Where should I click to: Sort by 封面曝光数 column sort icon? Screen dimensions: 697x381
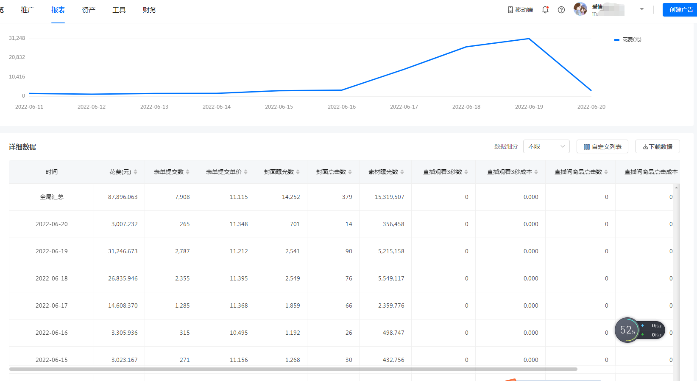(298, 172)
